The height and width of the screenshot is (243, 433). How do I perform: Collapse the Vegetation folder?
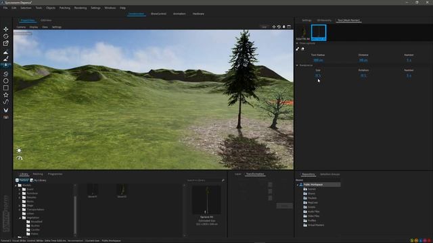[x=20, y=217]
